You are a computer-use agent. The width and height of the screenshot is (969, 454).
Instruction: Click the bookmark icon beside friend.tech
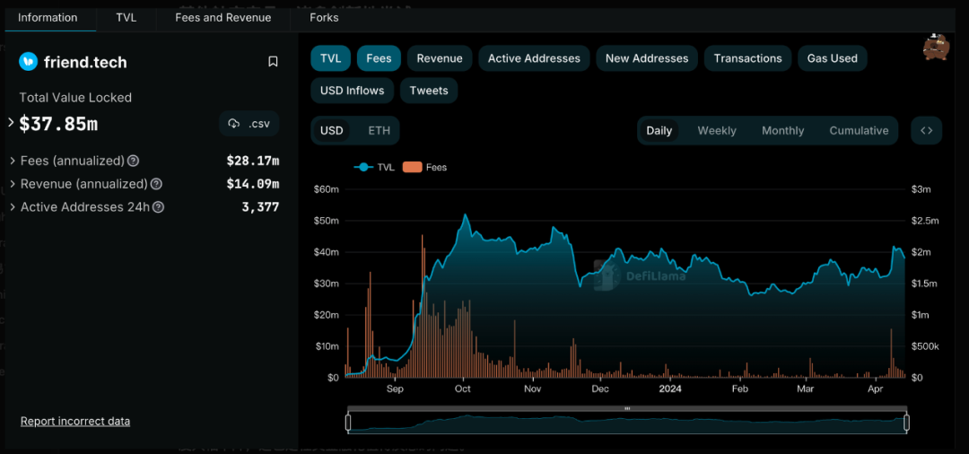tap(273, 62)
